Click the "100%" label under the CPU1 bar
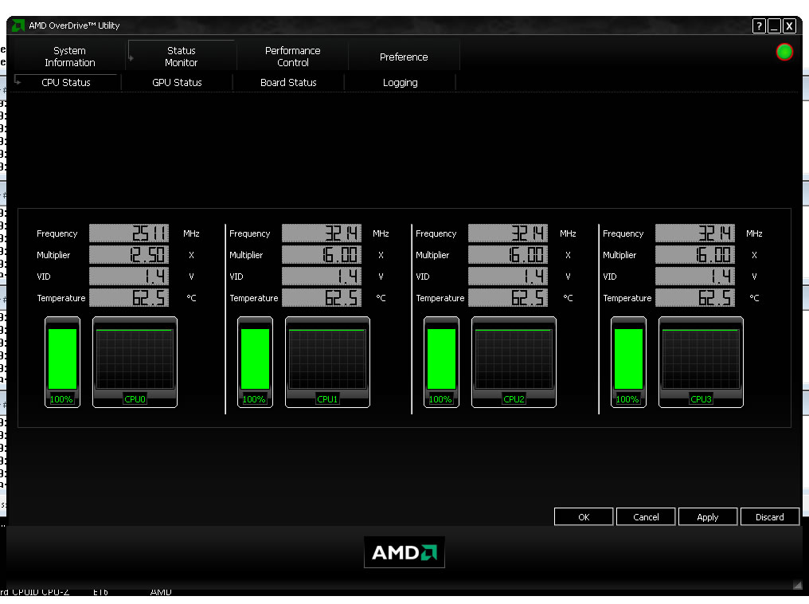 [254, 399]
